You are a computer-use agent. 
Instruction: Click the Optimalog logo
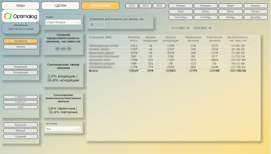(20, 16)
